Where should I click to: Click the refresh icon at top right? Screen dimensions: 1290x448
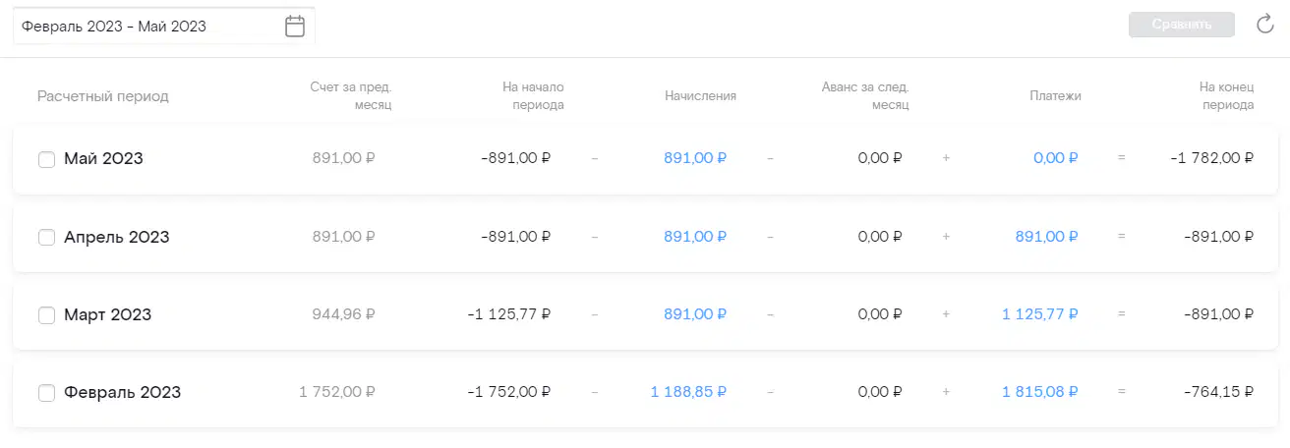click(1265, 25)
